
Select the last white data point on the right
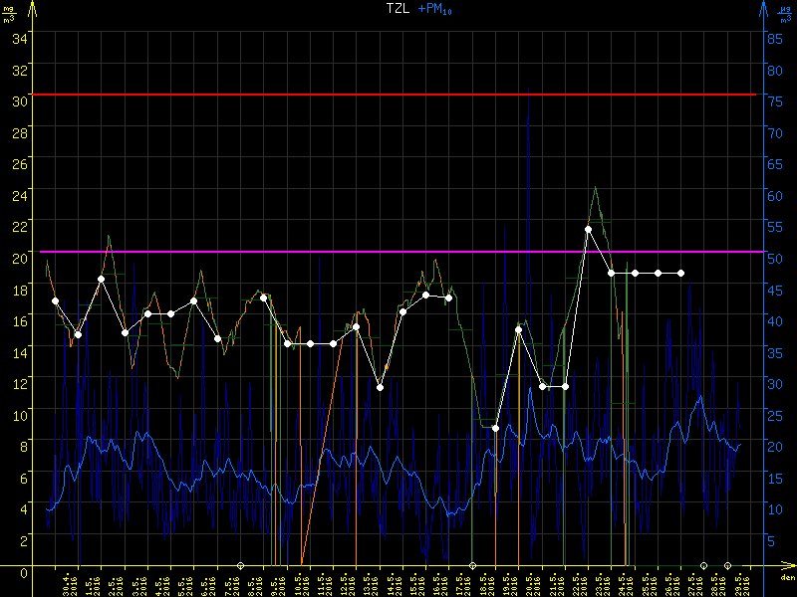[680, 273]
